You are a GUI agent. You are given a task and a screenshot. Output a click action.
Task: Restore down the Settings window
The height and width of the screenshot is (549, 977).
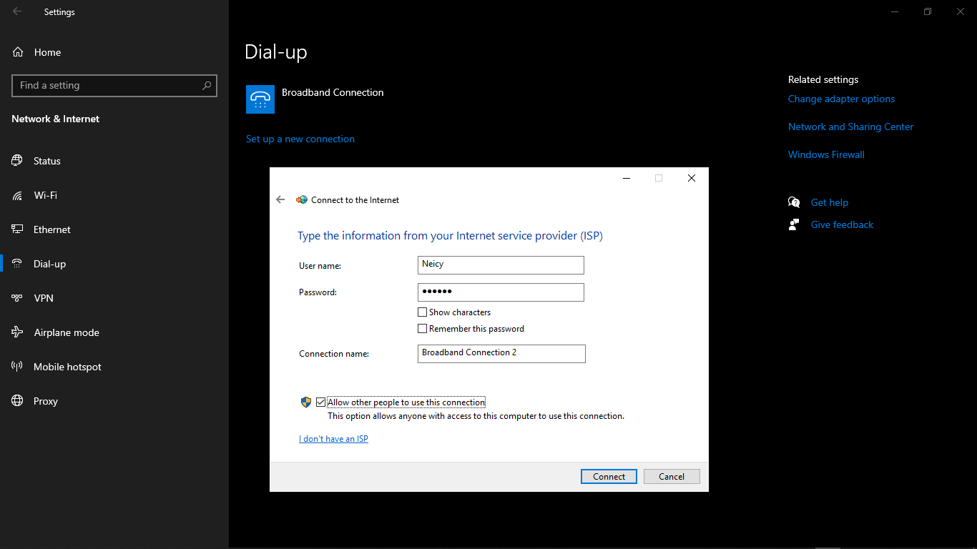[x=928, y=11]
